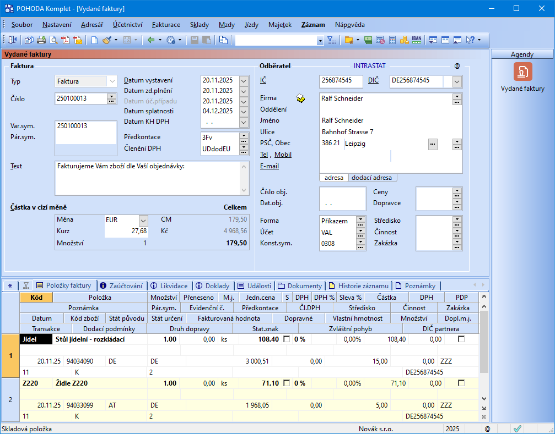Click the gear operations toolbar icon

(x=171, y=40)
